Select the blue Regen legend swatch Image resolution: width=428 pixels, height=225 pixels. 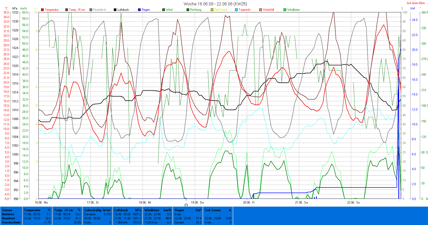pos(139,10)
